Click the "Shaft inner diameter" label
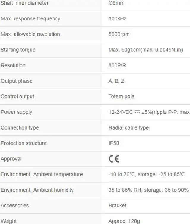The height and width of the screenshot is (224, 190). [25, 3]
